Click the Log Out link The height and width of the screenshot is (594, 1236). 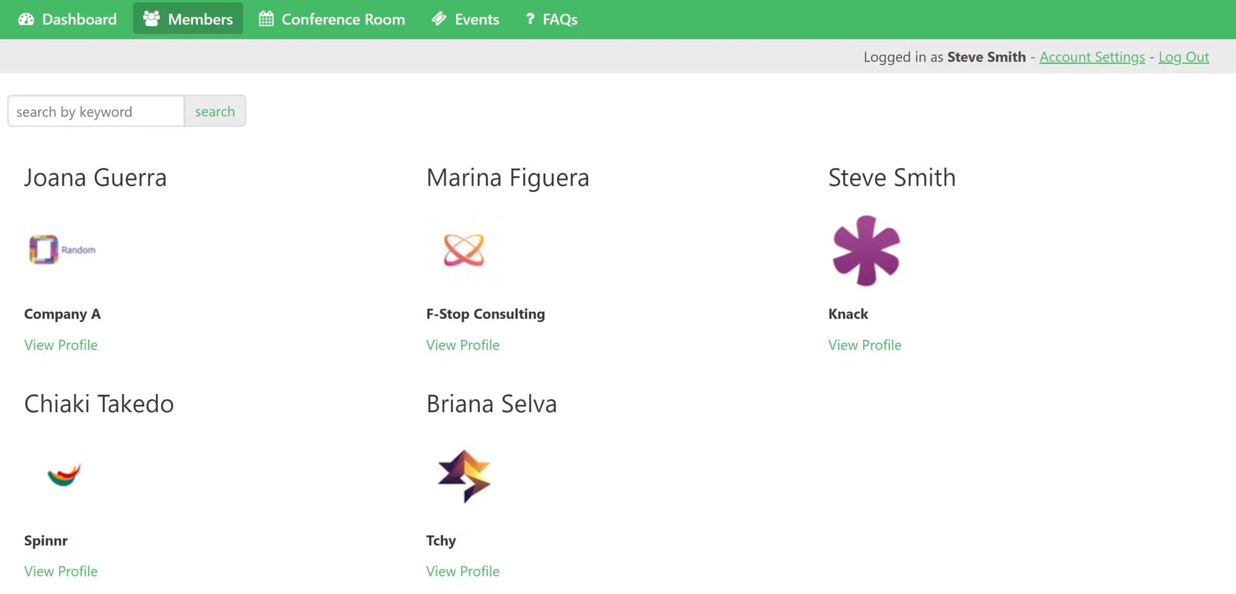[1183, 57]
